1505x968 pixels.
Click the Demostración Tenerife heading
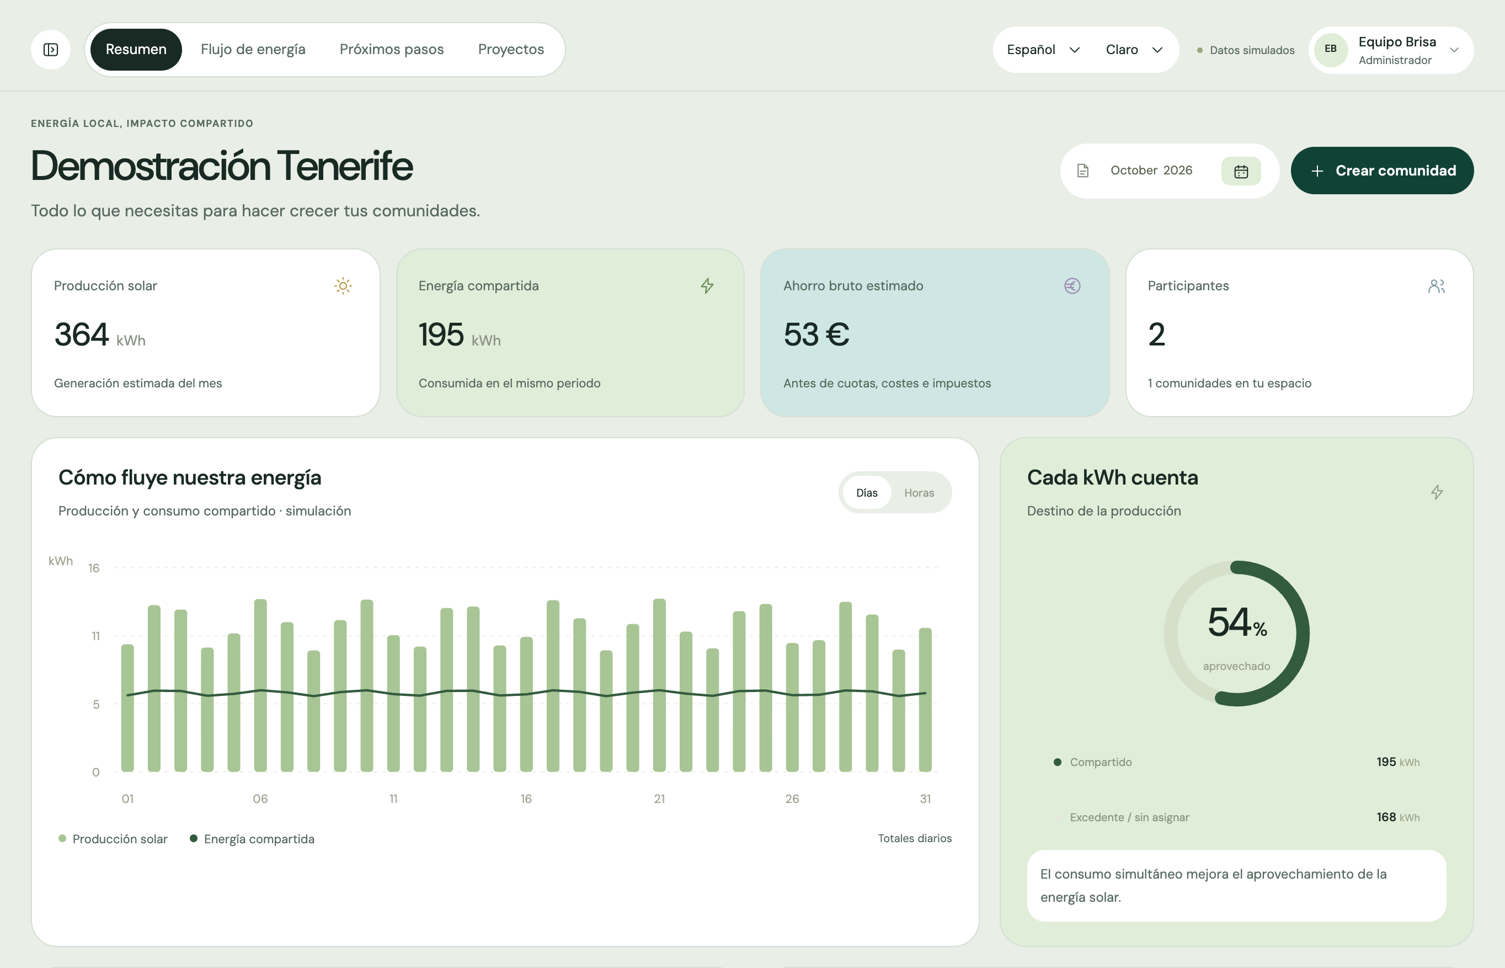click(222, 166)
